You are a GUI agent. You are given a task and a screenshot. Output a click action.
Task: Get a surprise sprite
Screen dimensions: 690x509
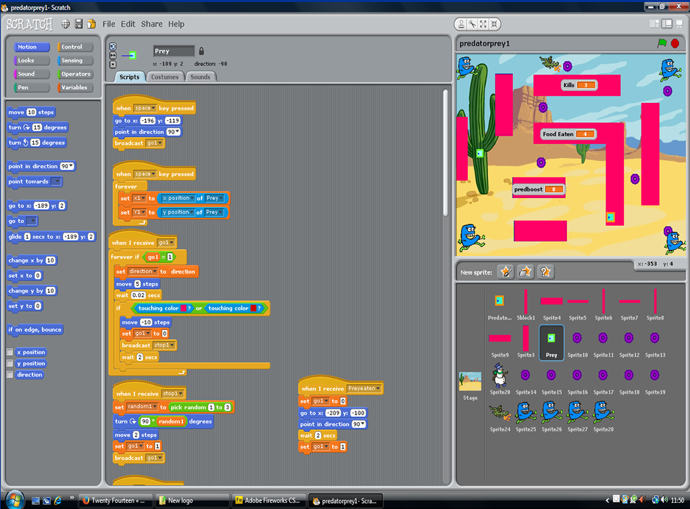(545, 272)
